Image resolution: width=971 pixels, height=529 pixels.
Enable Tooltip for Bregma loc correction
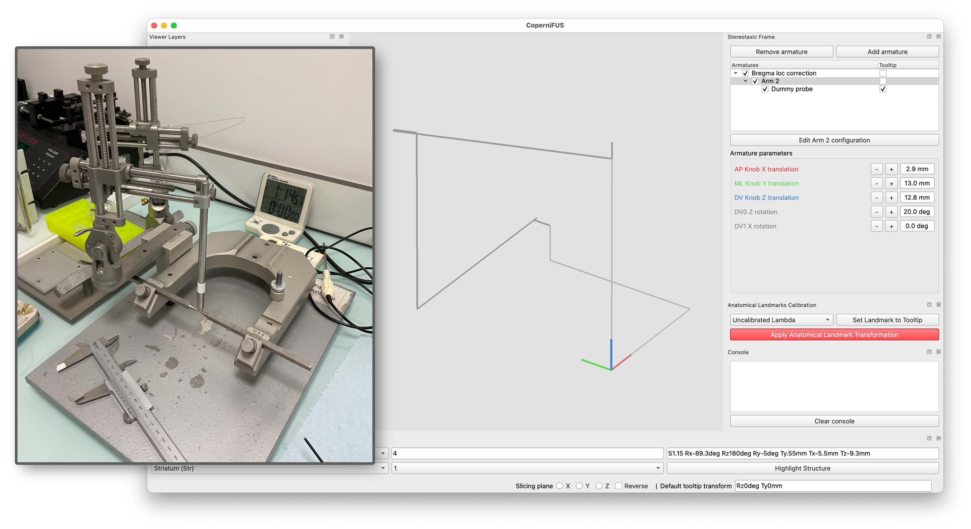pos(883,73)
